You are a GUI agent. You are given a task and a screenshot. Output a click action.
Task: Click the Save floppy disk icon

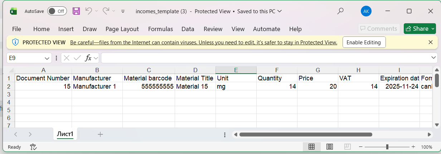coord(76,11)
